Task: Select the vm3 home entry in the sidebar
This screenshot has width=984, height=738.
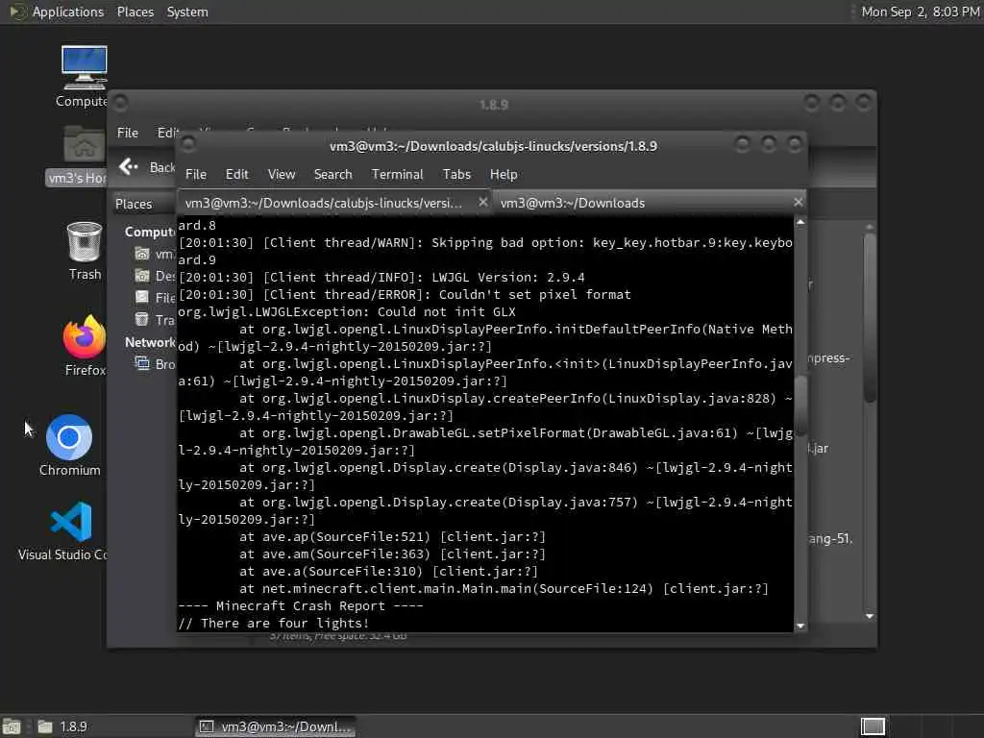Action: [155, 254]
